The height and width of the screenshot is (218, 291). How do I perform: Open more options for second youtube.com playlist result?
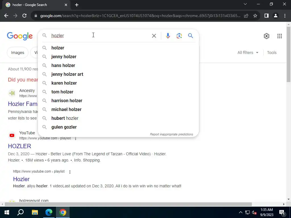(70, 172)
